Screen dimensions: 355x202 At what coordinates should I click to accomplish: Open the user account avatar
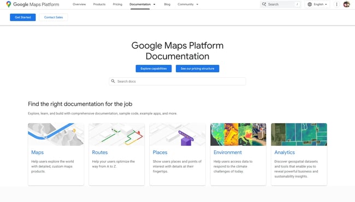(x=346, y=4)
